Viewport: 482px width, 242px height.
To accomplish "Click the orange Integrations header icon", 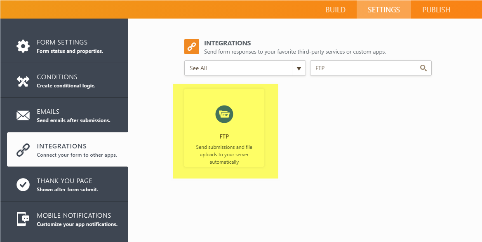I will click(x=192, y=47).
